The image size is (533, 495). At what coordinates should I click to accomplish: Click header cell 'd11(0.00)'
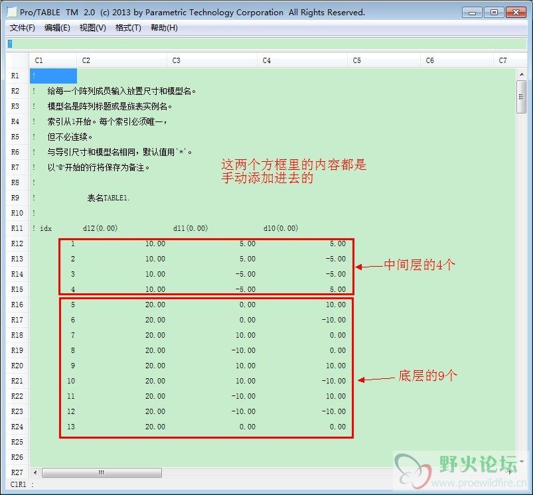(x=190, y=228)
